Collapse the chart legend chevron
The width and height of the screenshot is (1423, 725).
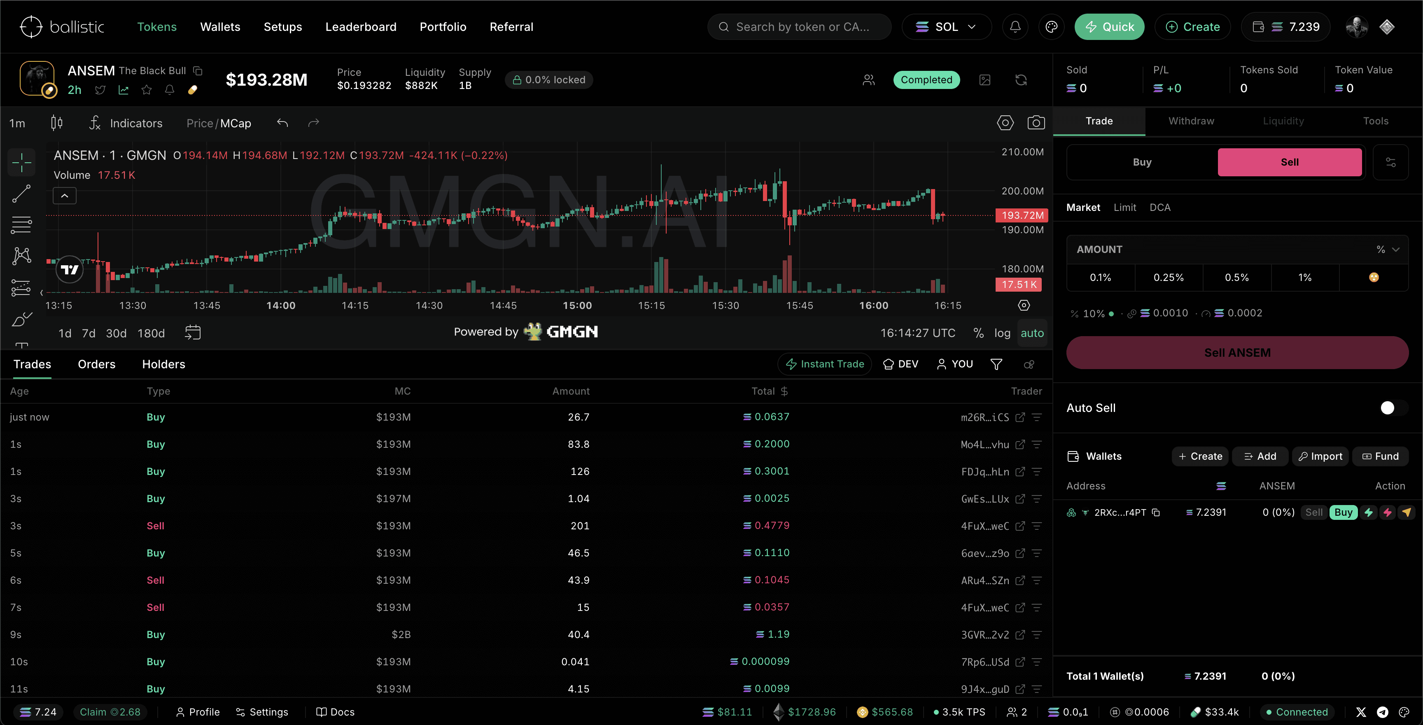tap(65, 196)
